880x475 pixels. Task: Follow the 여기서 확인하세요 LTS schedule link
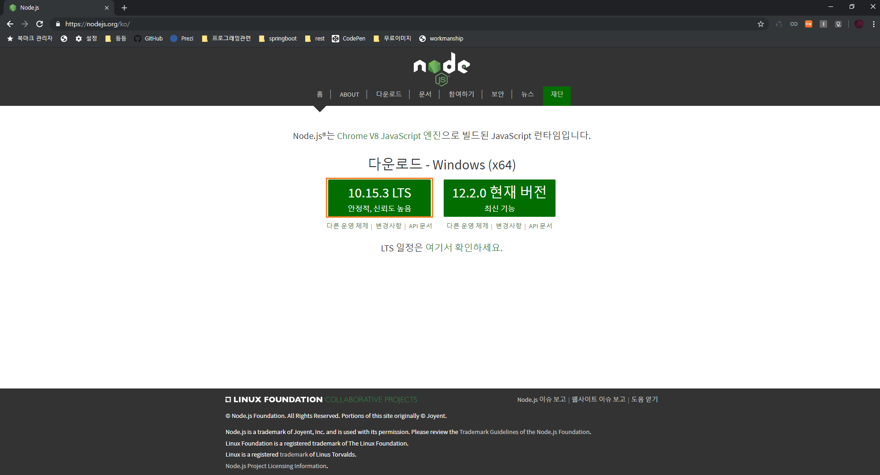pyautogui.click(x=464, y=248)
